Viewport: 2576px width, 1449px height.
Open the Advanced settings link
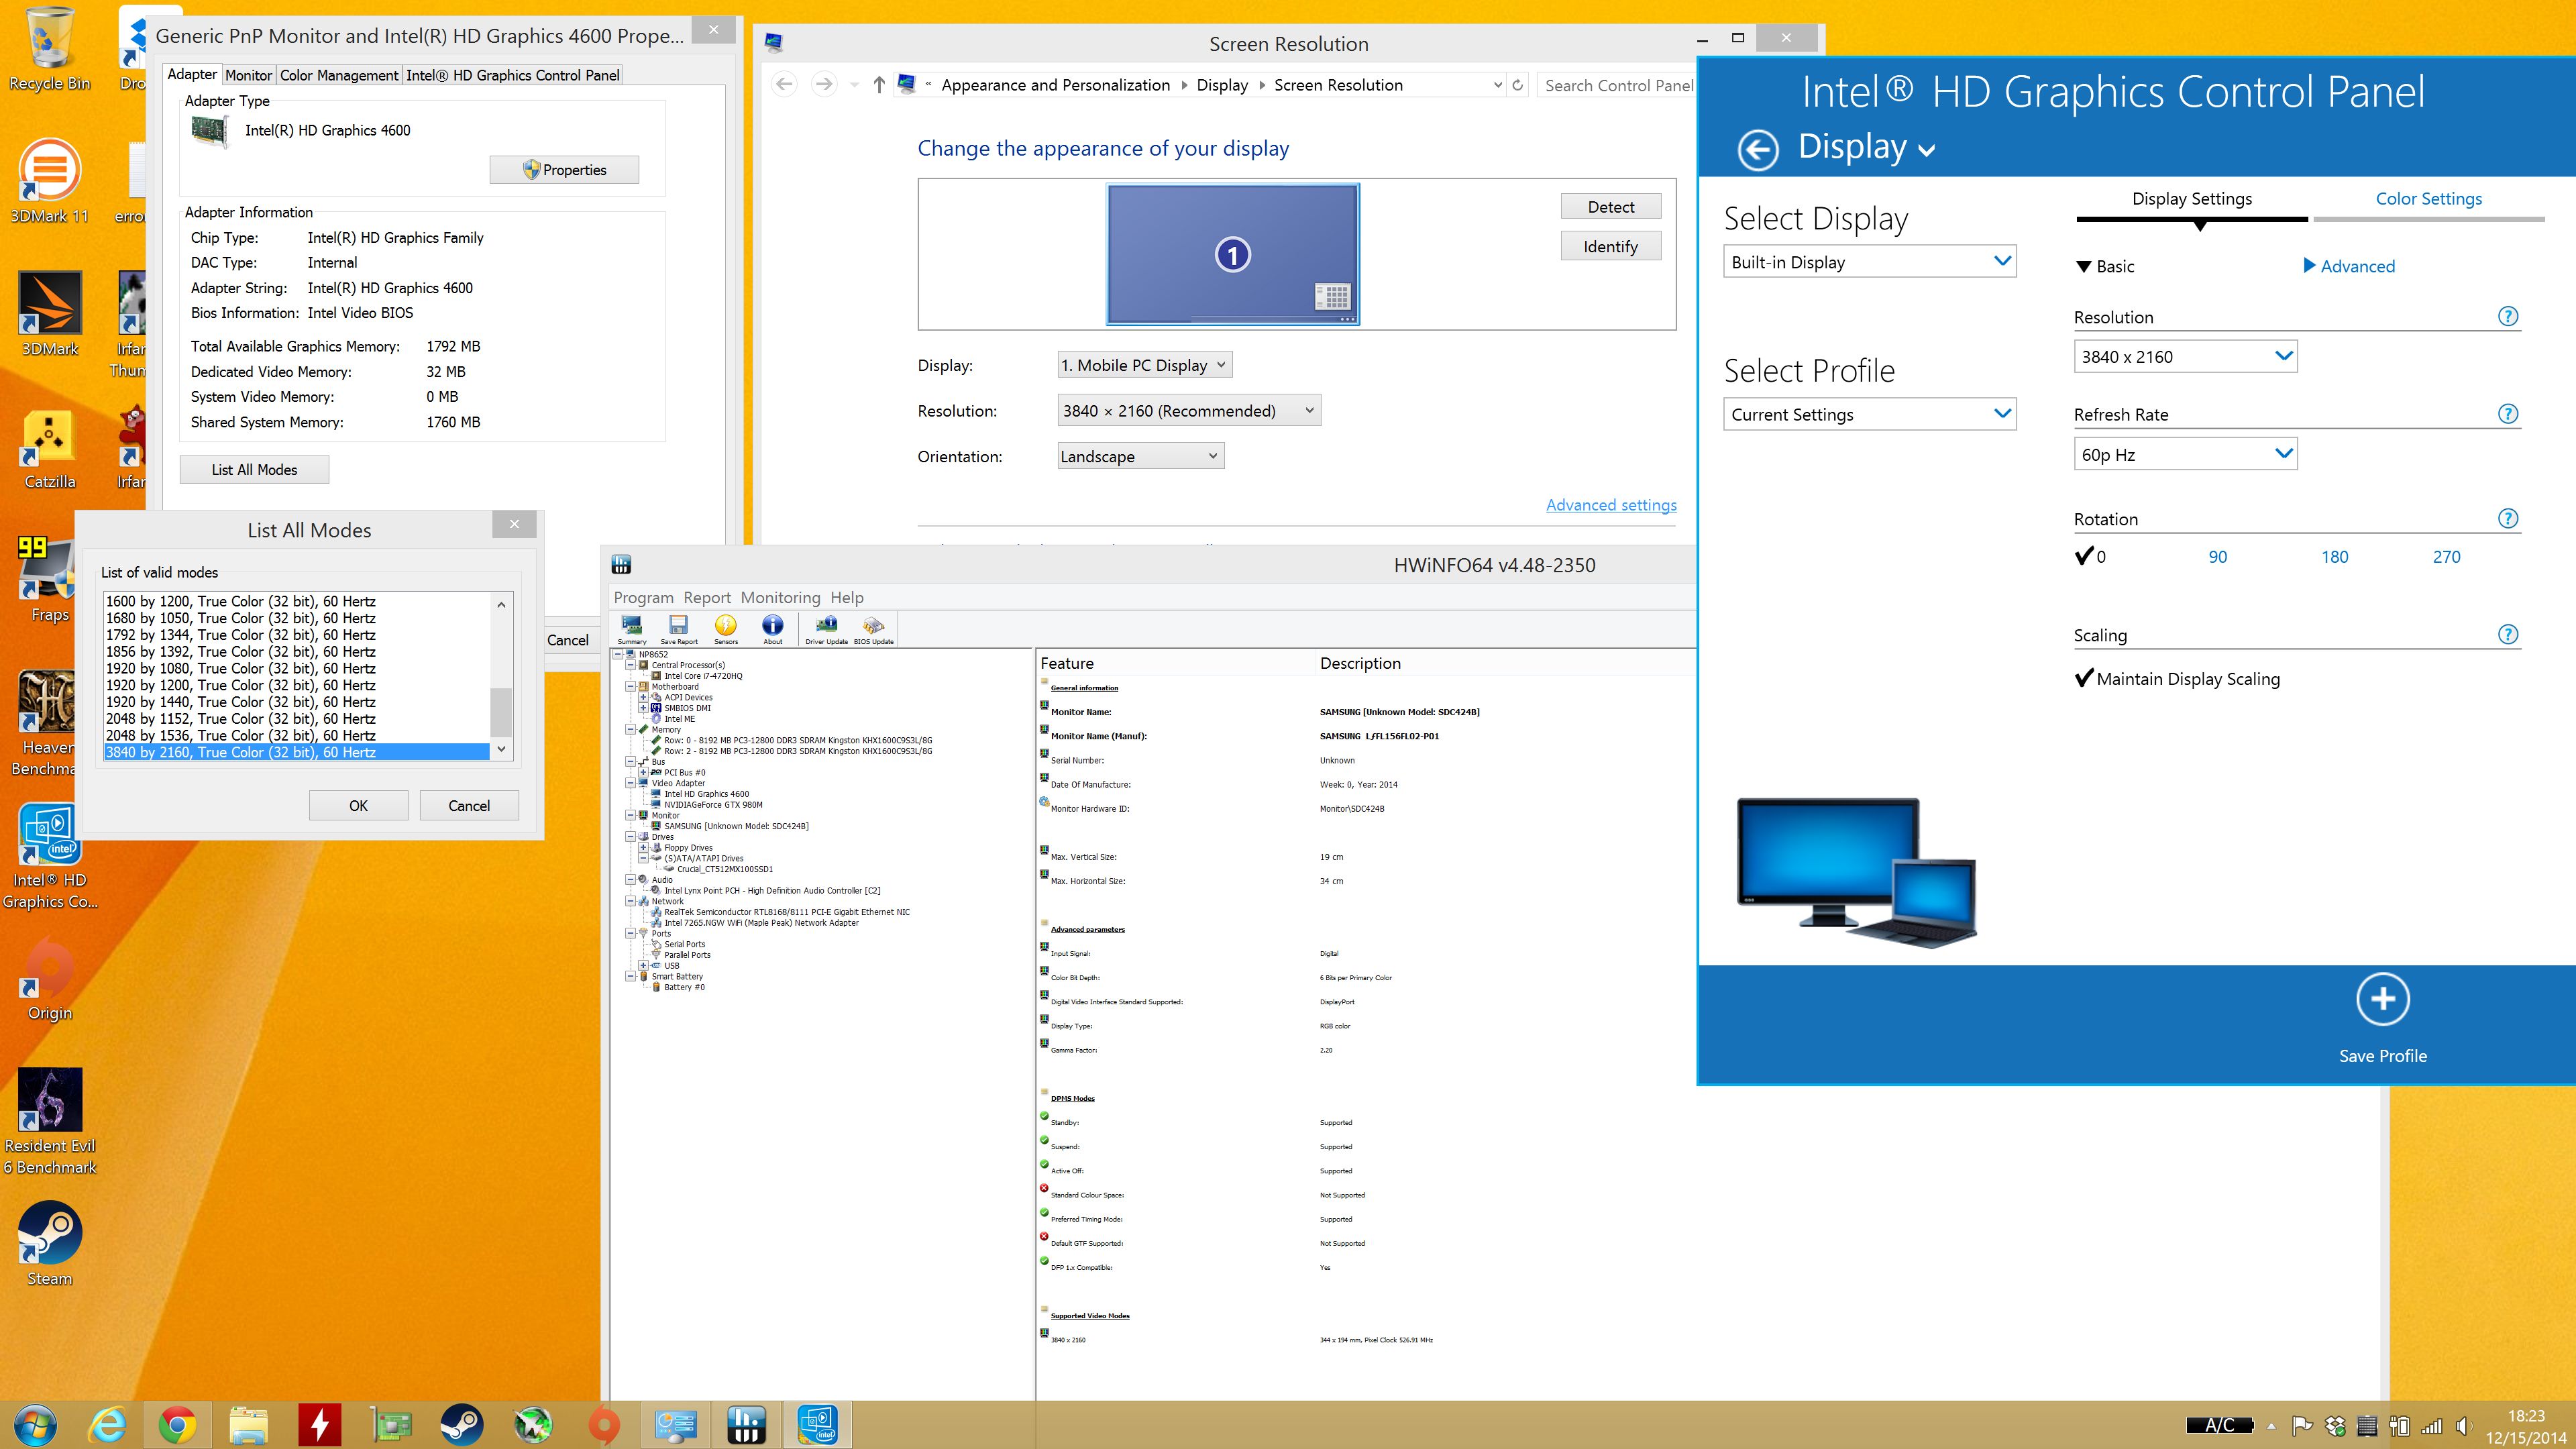point(1611,505)
